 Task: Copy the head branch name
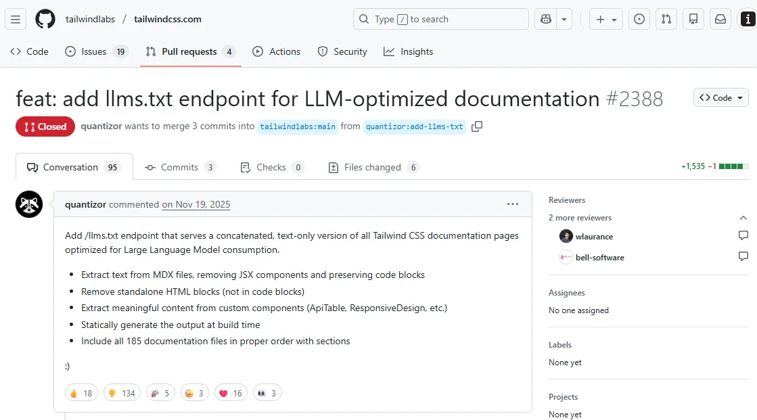pyautogui.click(x=477, y=126)
